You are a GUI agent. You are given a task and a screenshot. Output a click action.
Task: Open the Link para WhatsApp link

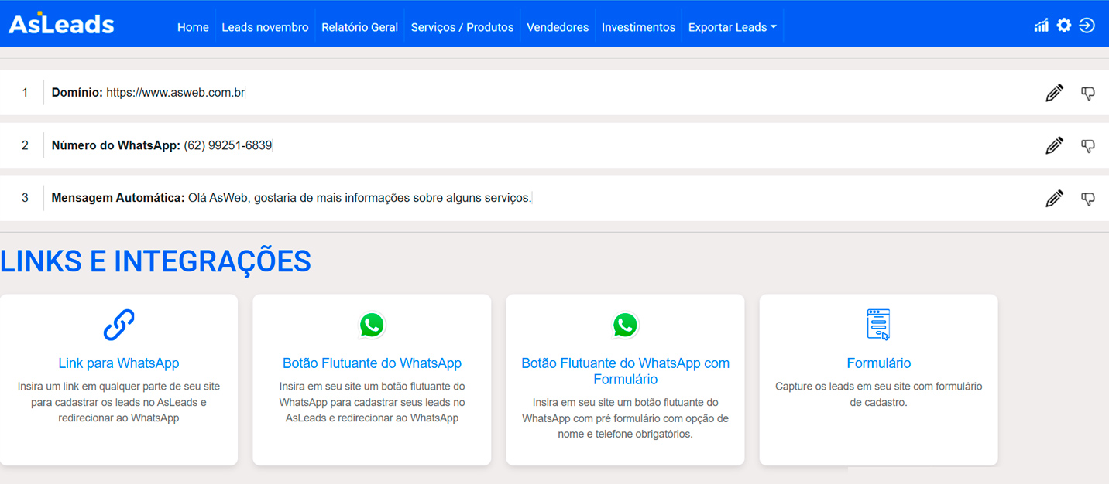(118, 363)
